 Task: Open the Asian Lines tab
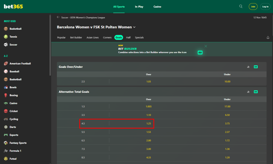click(93, 38)
